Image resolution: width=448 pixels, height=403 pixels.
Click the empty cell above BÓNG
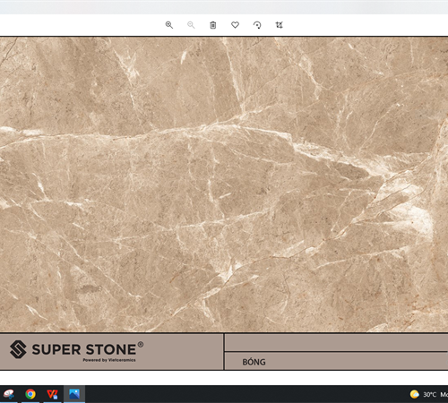pyautogui.click(x=336, y=343)
